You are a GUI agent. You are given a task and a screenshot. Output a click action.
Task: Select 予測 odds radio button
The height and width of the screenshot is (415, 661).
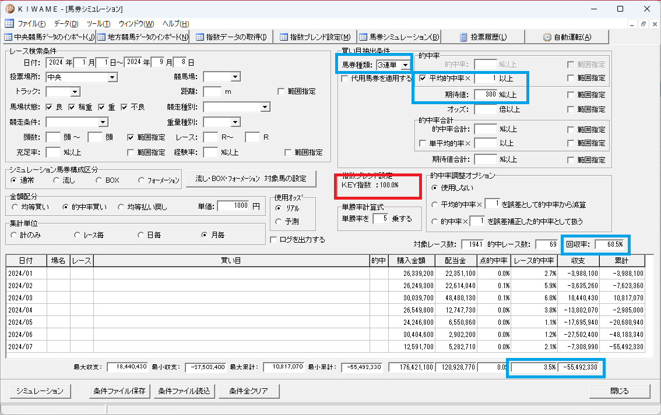click(x=278, y=221)
